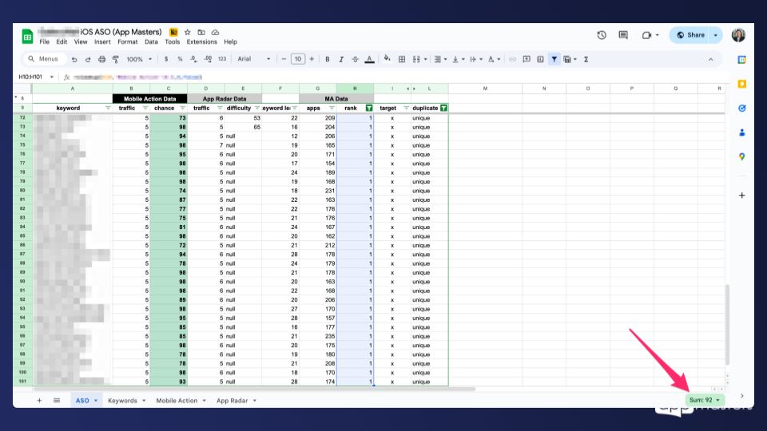
Task: Open version history clock icon
Action: click(602, 35)
